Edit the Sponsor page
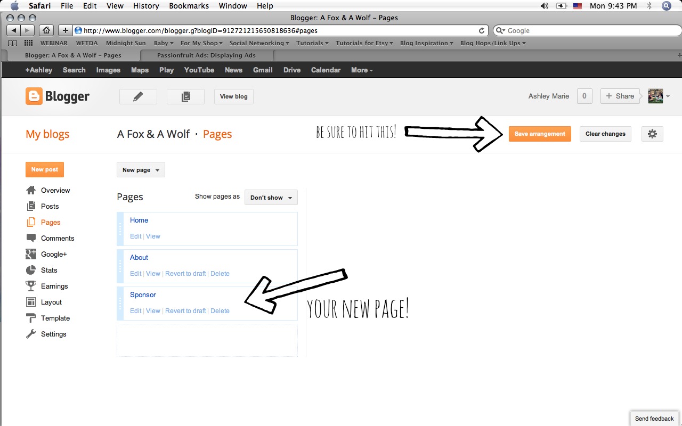This screenshot has width=682, height=426. 136,310
